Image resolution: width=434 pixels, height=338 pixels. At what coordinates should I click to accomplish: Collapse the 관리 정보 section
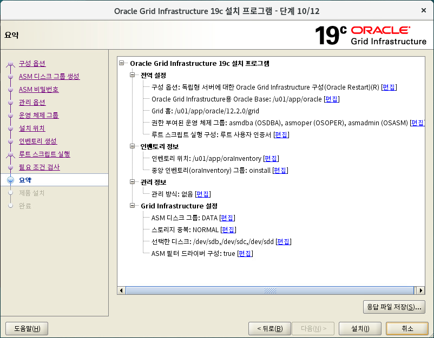point(132,182)
